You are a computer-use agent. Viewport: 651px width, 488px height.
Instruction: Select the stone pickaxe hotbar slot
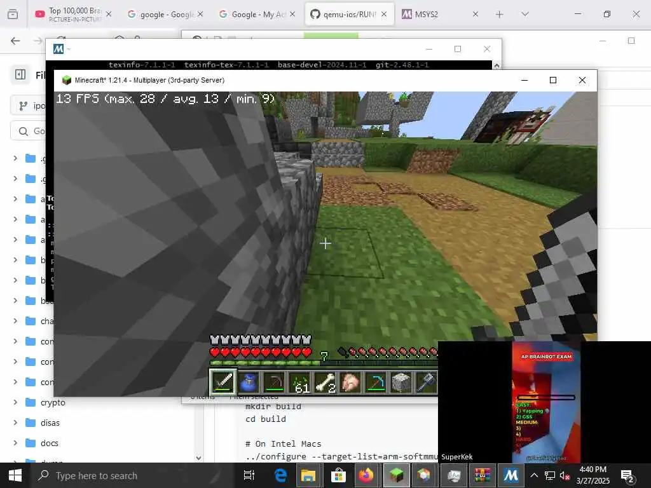tap(274, 381)
